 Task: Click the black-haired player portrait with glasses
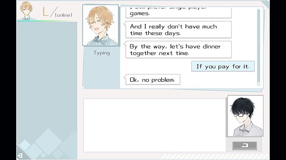(246, 116)
